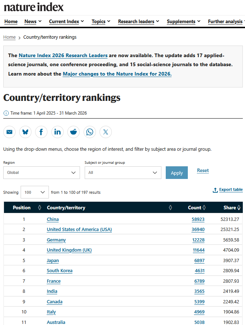Open the South Korea country link

pyautogui.click(x=60, y=271)
